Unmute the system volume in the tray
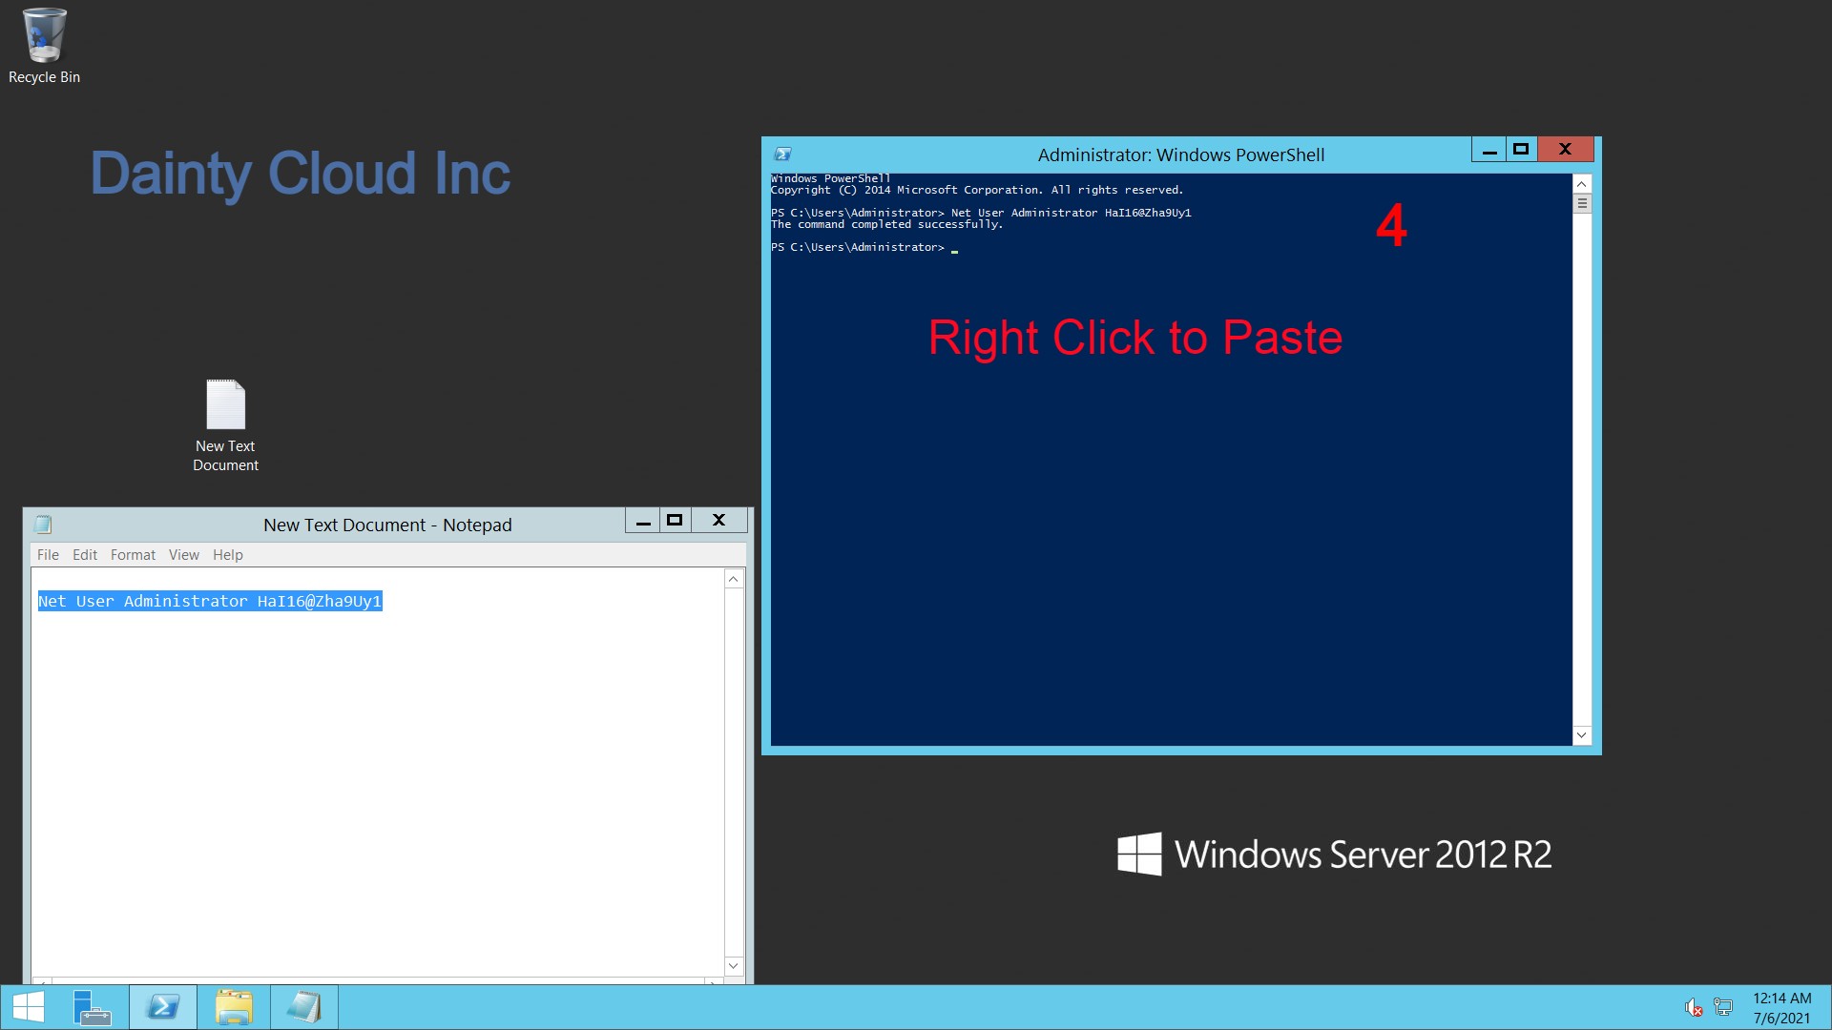The width and height of the screenshot is (1832, 1030). [1694, 1007]
